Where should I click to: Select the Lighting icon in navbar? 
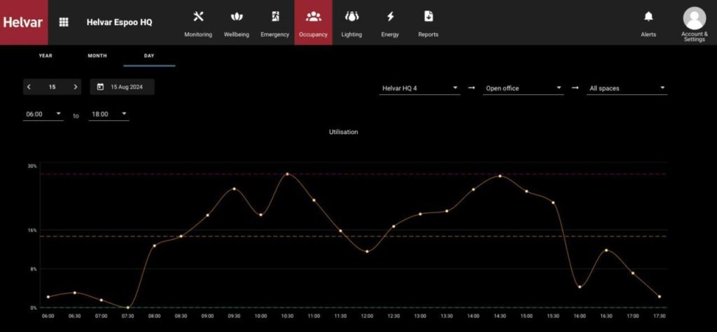[x=351, y=17]
